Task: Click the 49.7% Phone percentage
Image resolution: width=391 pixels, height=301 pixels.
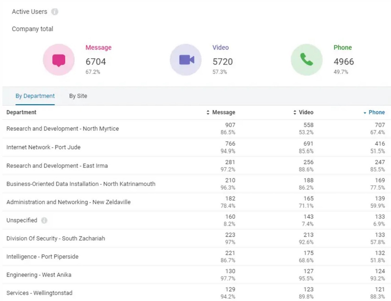Action: coord(341,72)
